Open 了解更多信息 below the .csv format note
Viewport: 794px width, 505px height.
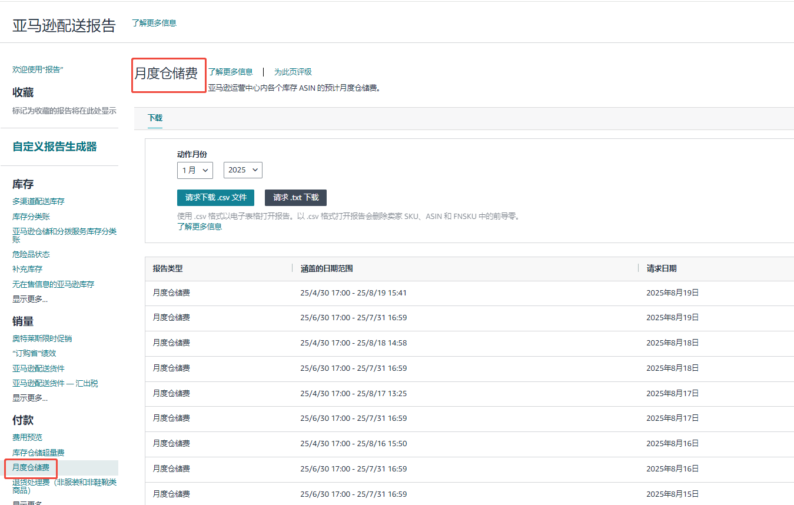(x=200, y=227)
